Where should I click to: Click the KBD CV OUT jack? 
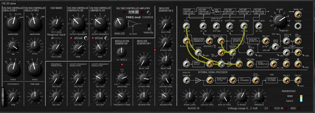click(298, 41)
